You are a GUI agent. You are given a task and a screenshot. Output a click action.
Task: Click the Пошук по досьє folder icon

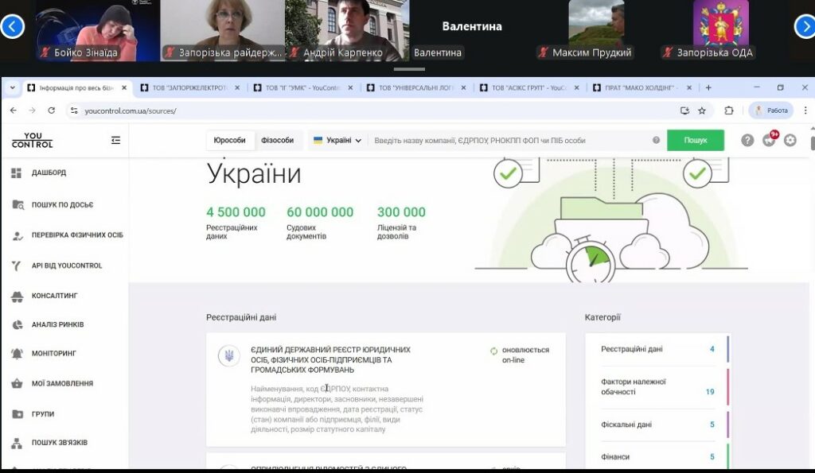point(17,204)
